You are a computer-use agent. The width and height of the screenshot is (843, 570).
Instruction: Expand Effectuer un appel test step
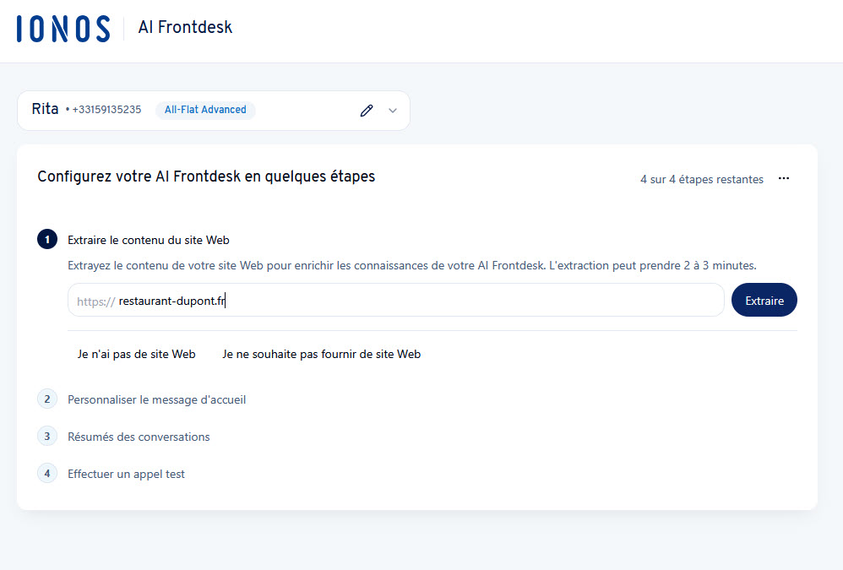(127, 474)
